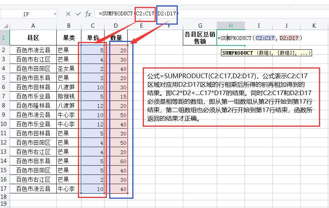This screenshot has width=329, height=208.
Task: Click cell 百色市凌云县 in row 2
Action: 33,50
